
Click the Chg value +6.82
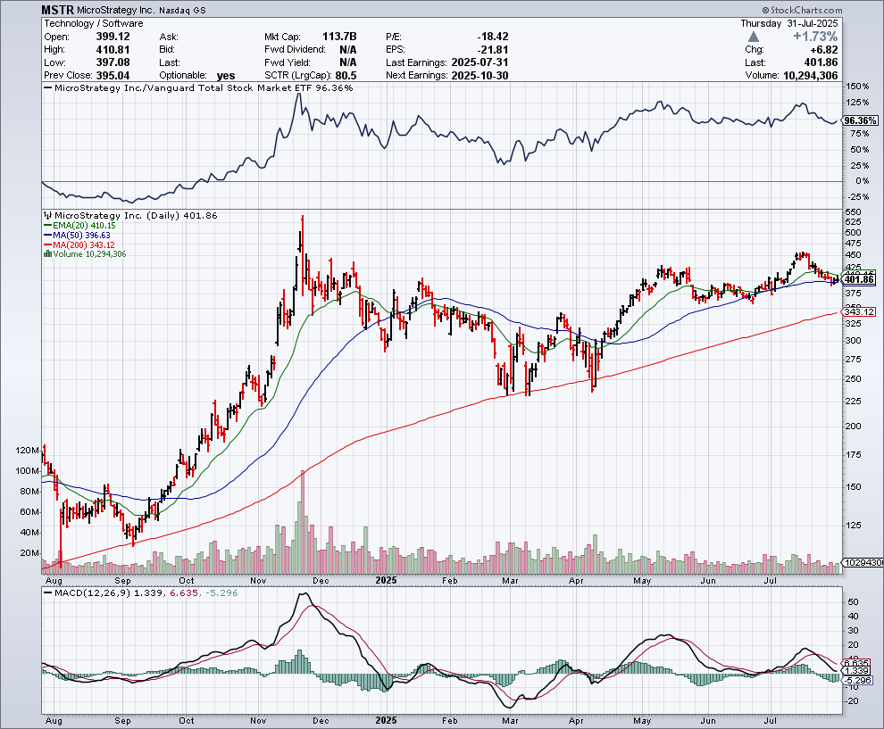pos(822,50)
